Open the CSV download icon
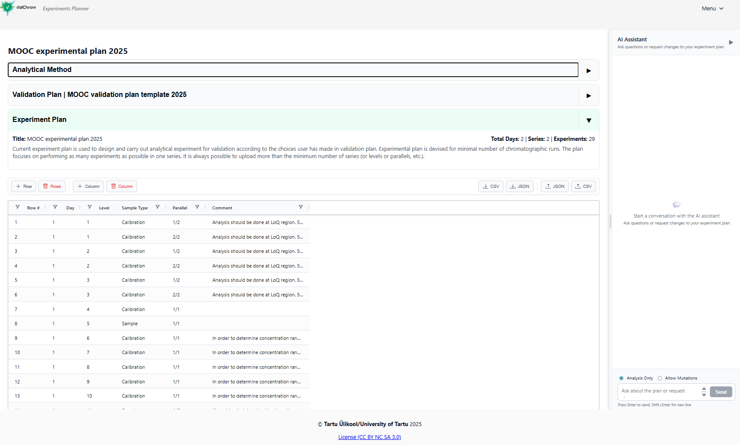 [490, 186]
